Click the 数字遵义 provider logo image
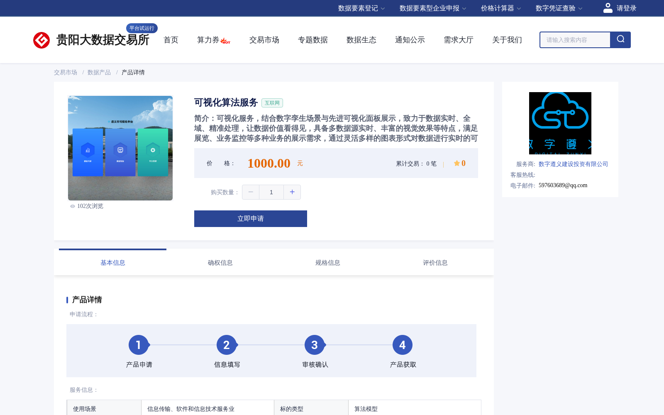The height and width of the screenshot is (415, 664). (560, 123)
